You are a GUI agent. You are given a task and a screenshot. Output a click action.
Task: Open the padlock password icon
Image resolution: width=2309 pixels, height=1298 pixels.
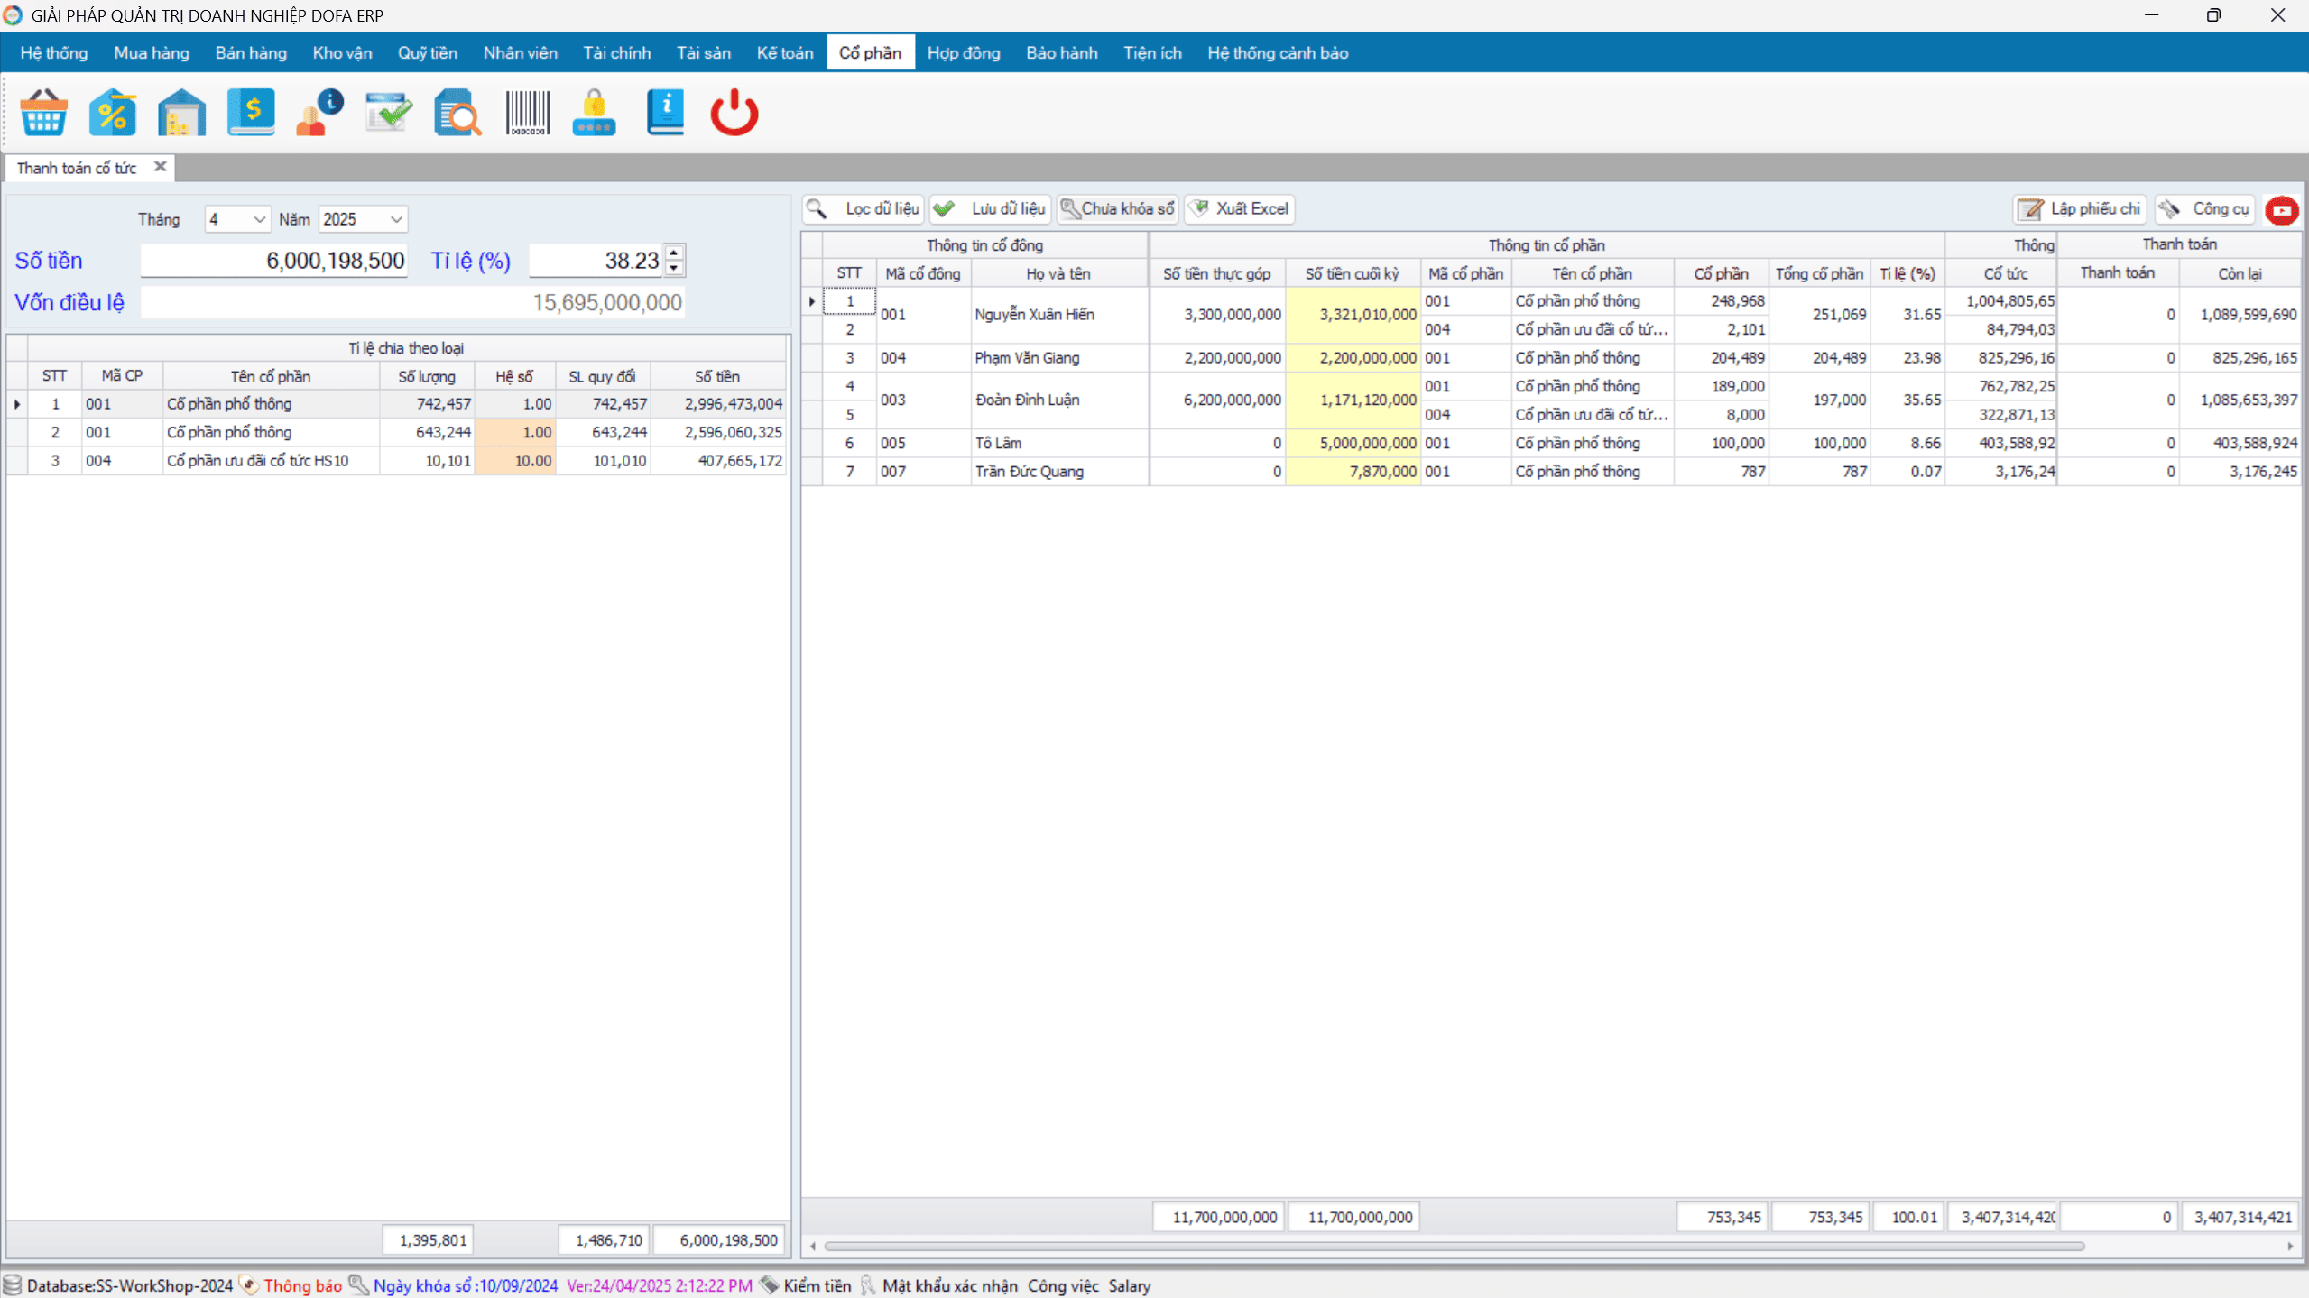[594, 113]
